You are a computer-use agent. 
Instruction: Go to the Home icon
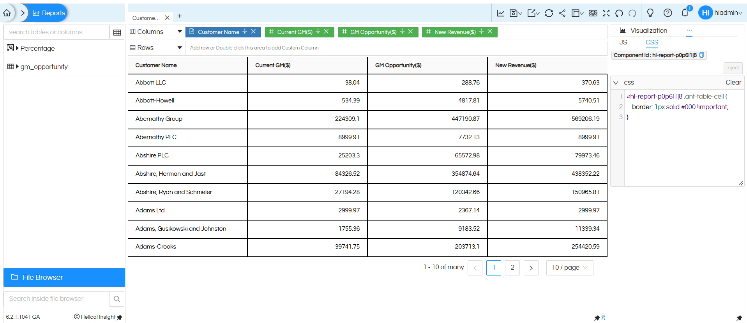click(x=7, y=13)
